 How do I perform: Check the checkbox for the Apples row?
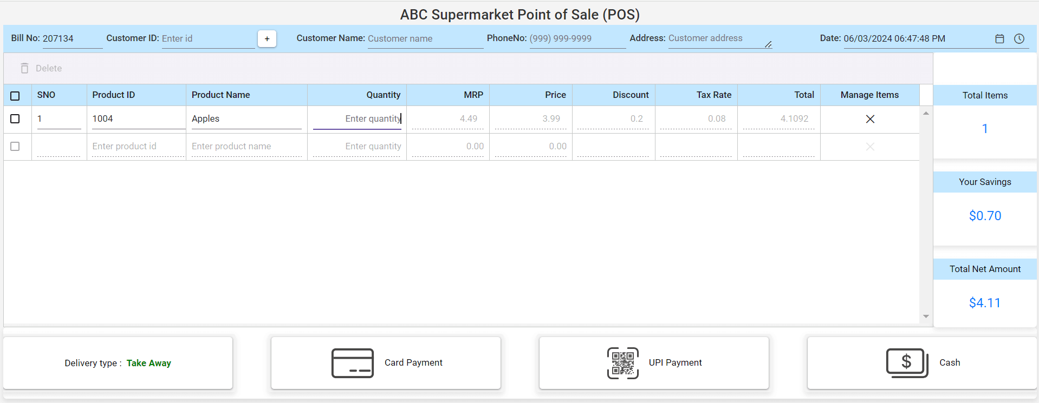[15, 119]
